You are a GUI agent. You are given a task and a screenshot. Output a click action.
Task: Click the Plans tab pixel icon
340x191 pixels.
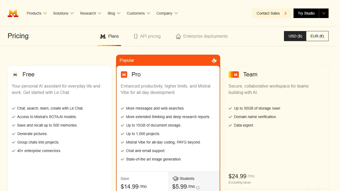(103, 36)
